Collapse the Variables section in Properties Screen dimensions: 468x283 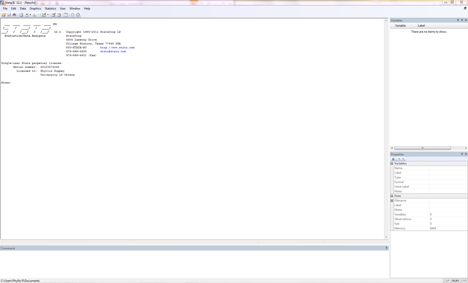(392, 163)
